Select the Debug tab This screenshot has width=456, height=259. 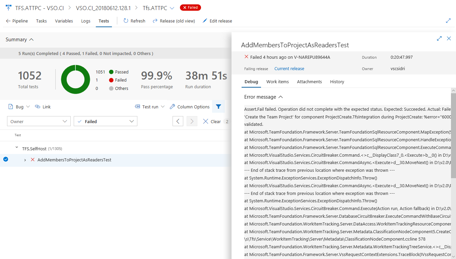click(251, 82)
